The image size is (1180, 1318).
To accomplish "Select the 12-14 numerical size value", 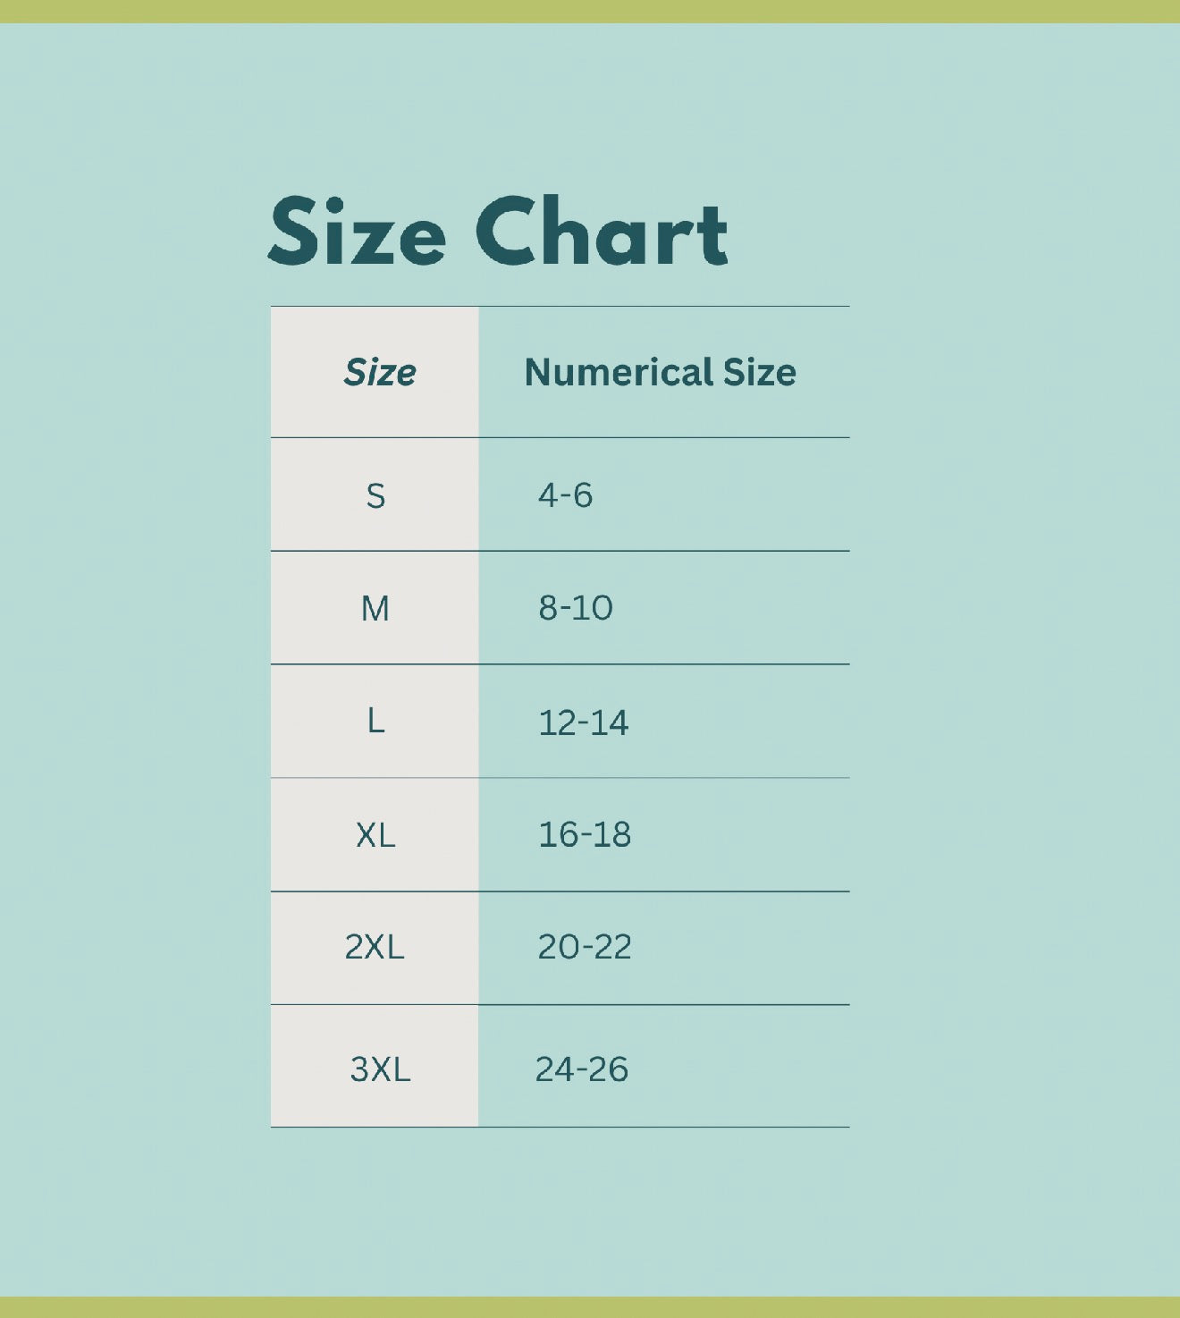I will click(583, 722).
